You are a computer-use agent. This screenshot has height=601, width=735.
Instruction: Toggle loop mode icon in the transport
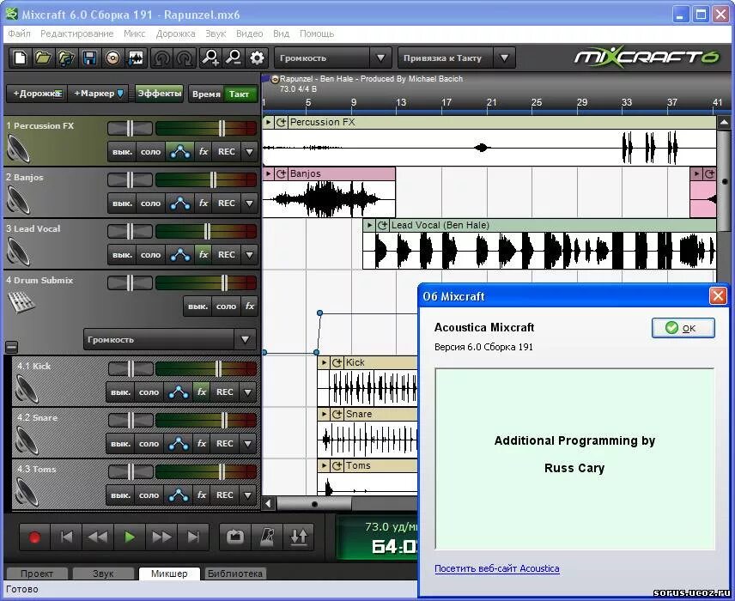(x=235, y=537)
